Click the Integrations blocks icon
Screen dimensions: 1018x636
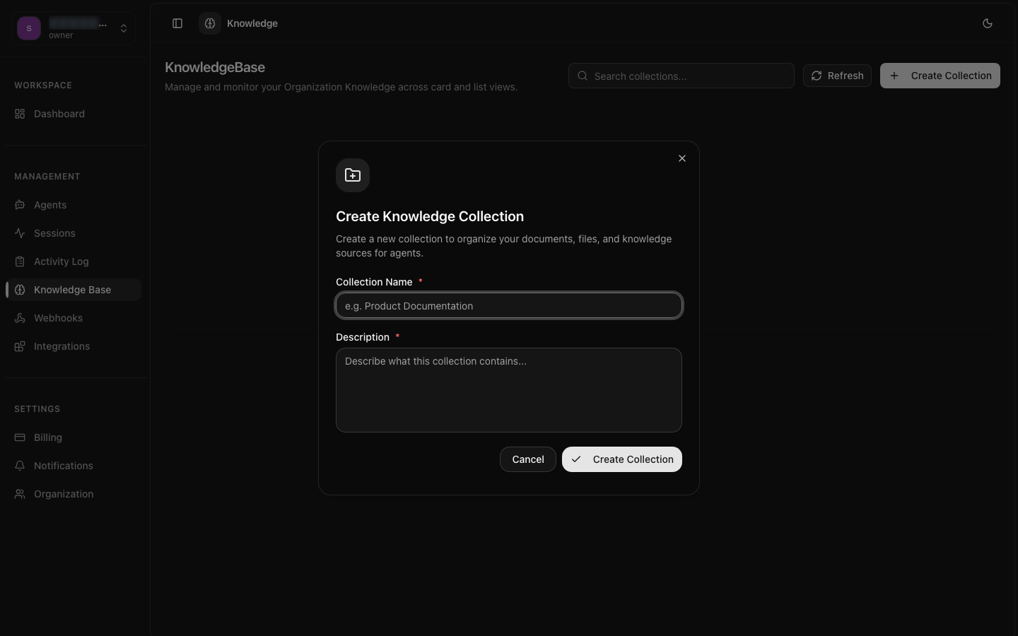[20, 346]
